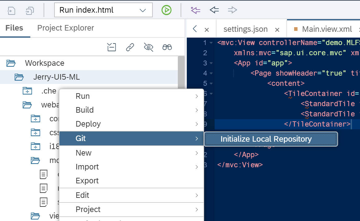Toggle fold arrow on editor line 1
Screen dimensions: 360x221
(x=211, y=43)
